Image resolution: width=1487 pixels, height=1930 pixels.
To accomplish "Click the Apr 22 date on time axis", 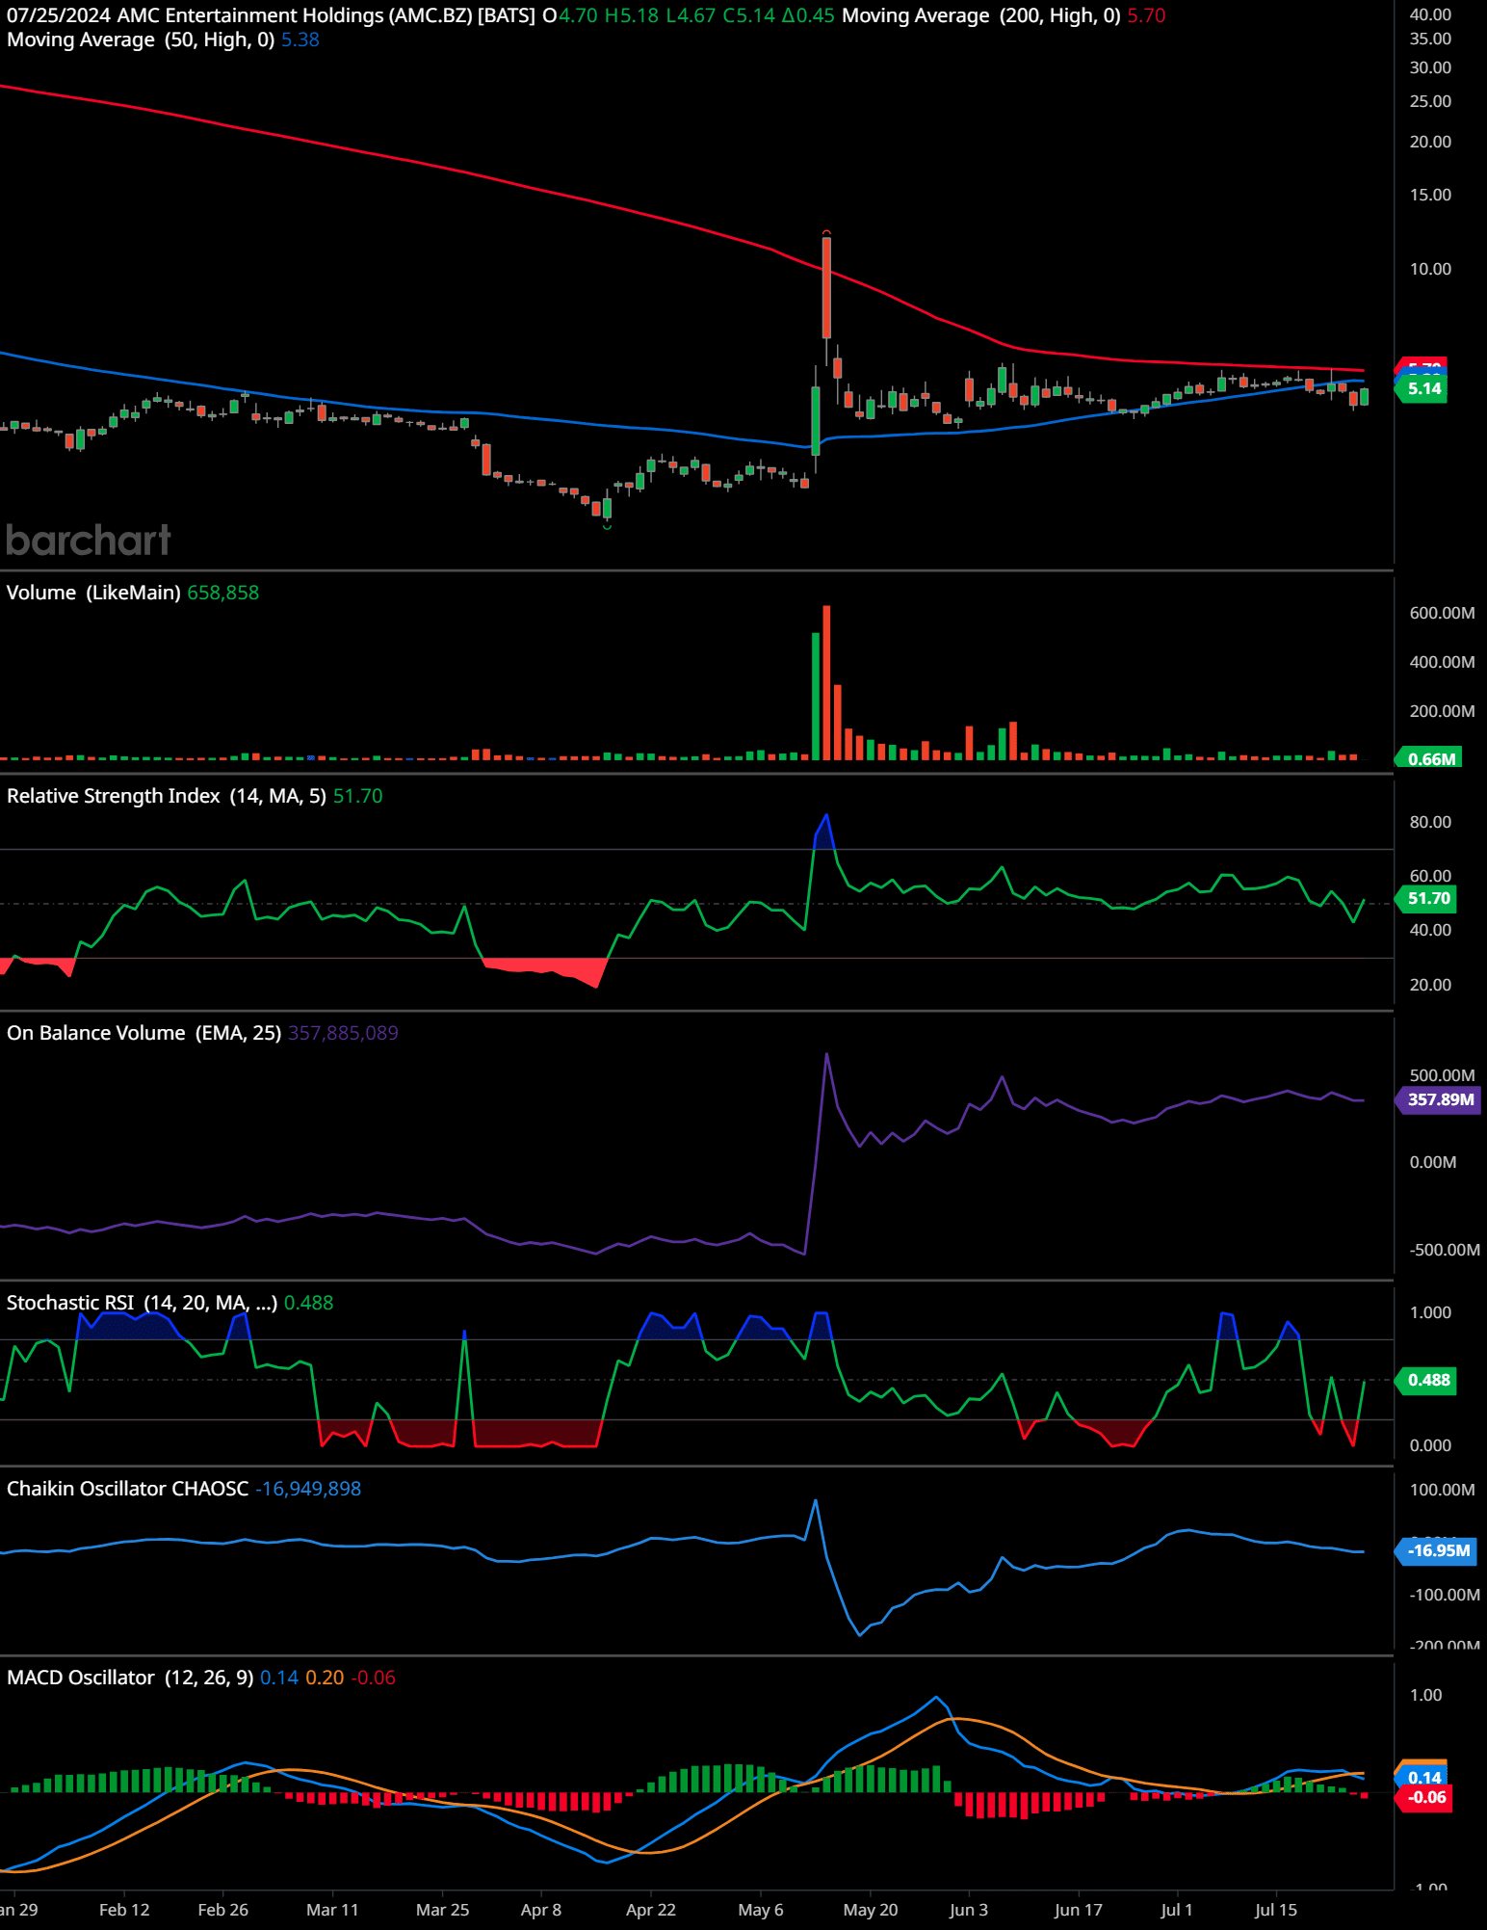I will [651, 1910].
